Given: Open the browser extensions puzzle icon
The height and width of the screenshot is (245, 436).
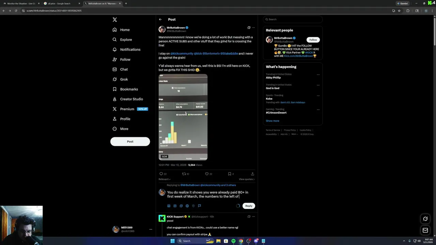Looking at the screenshot, I should tap(408, 11).
